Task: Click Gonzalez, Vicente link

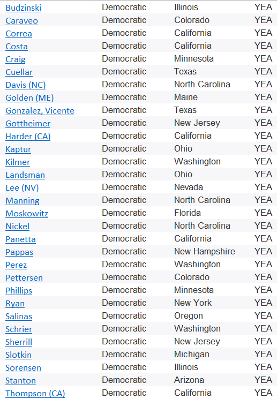Action: 40,111
